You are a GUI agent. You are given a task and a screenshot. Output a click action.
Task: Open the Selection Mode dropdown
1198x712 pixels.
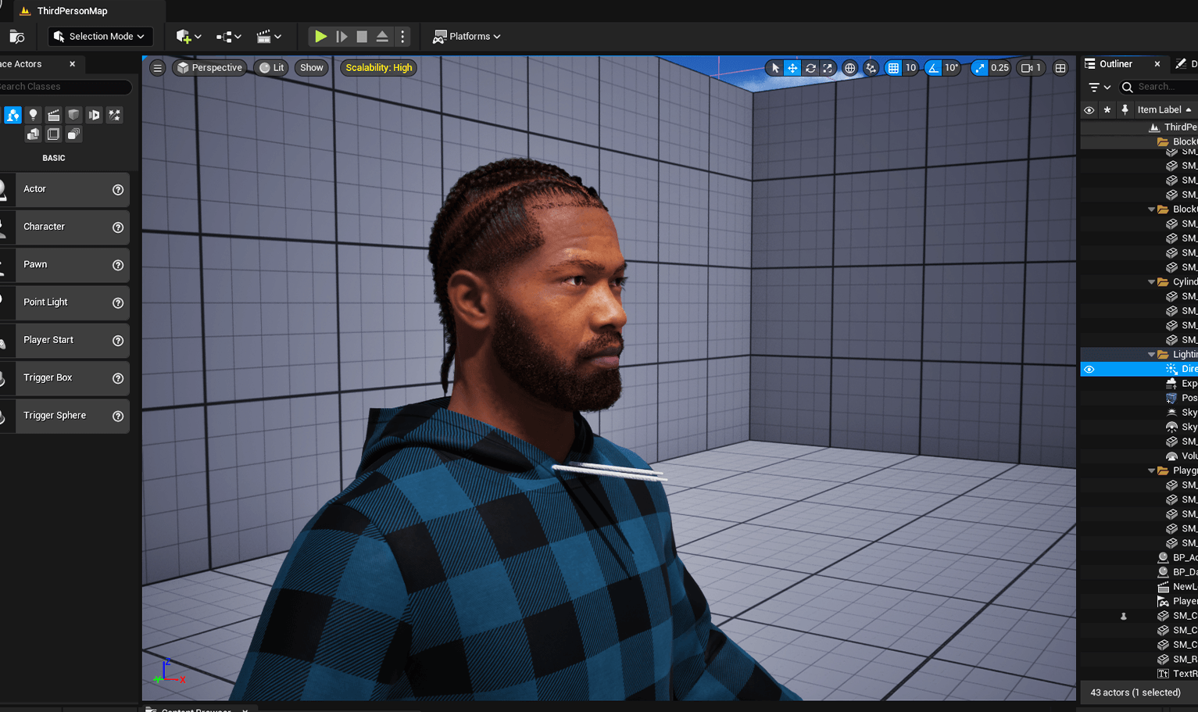pyautogui.click(x=99, y=36)
